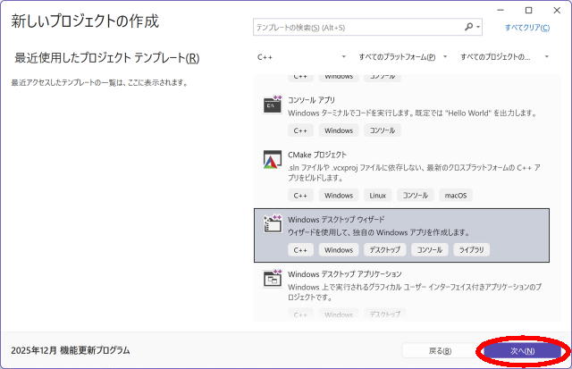The height and width of the screenshot is (369, 572).
Task: Select the コンソール アプリ template title
Action: (x=311, y=100)
